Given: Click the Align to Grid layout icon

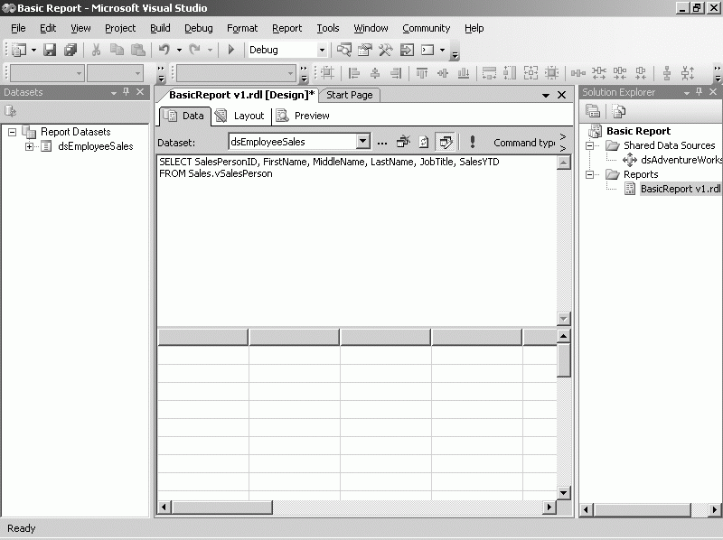Looking at the screenshot, I should pos(327,73).
